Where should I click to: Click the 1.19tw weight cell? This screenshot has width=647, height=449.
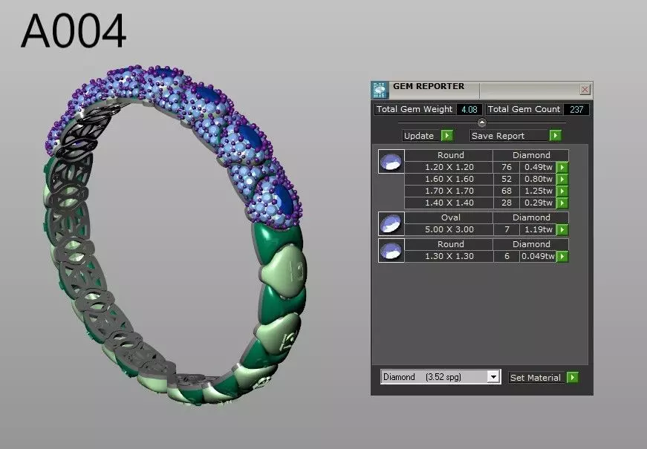538,229
